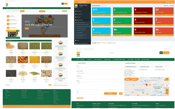
Task: Click the red location pin on the map
Action: tap(147, 85)
